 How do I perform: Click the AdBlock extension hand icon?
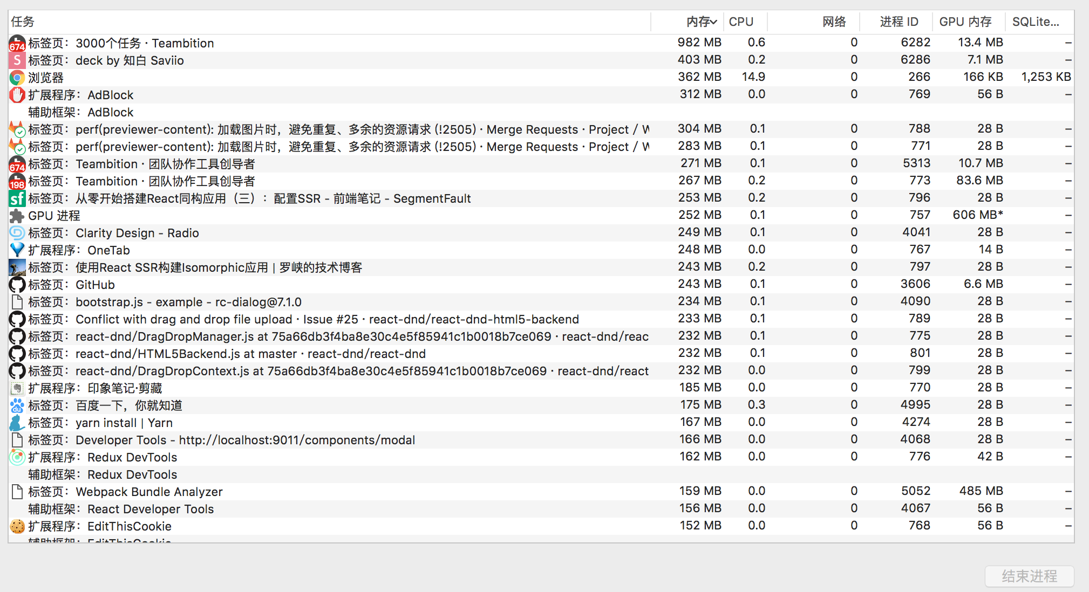(x=17, y=95)
